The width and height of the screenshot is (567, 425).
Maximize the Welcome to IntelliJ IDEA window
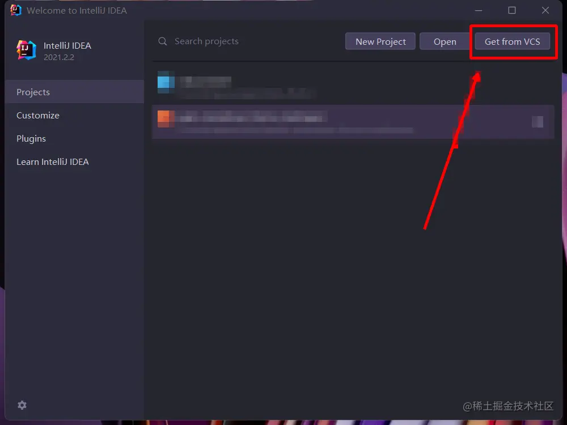tap(511, 10)
